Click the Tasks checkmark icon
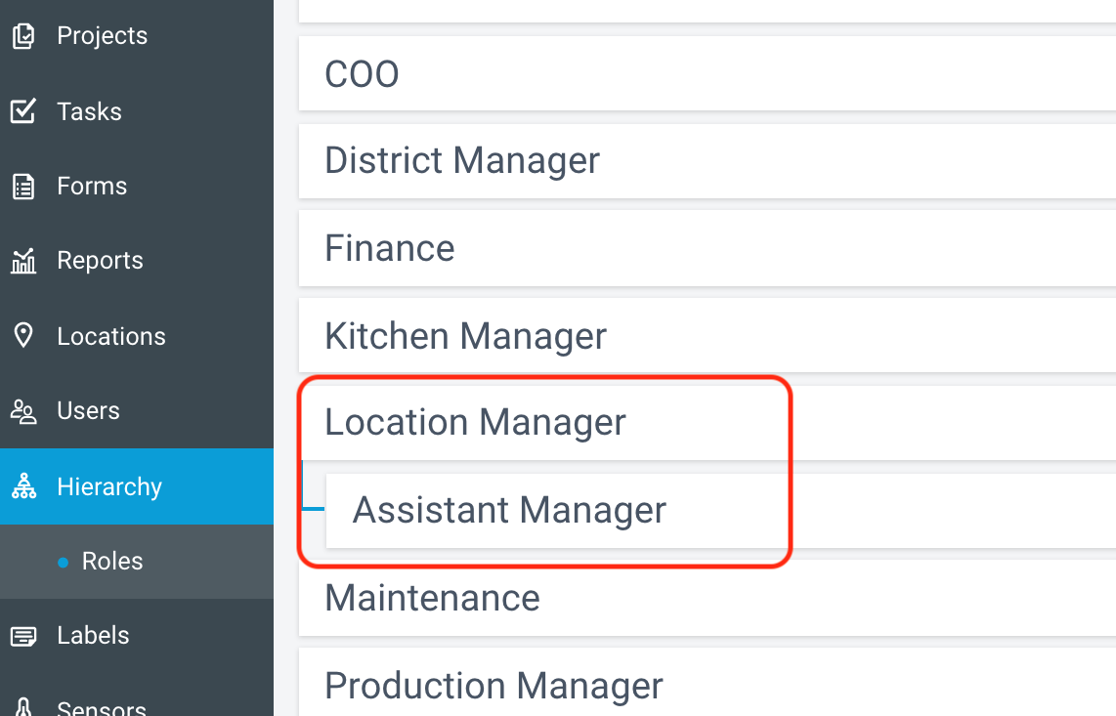This screenshot has width=1116, height=716. (x=23, y=111)
